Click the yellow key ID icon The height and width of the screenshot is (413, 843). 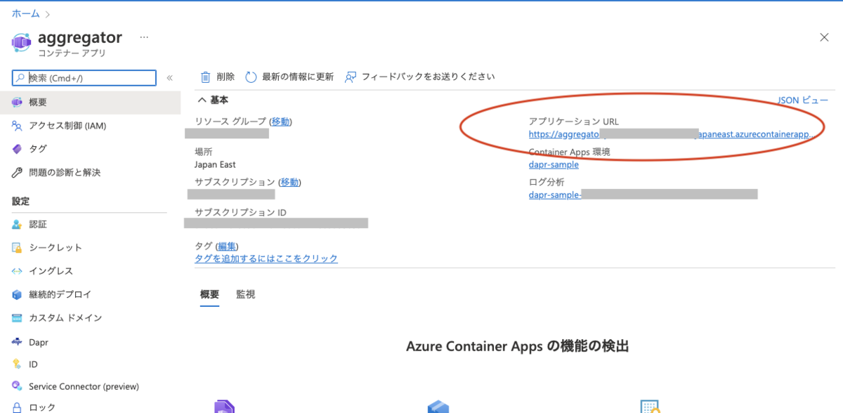click(x=18, y=365)
